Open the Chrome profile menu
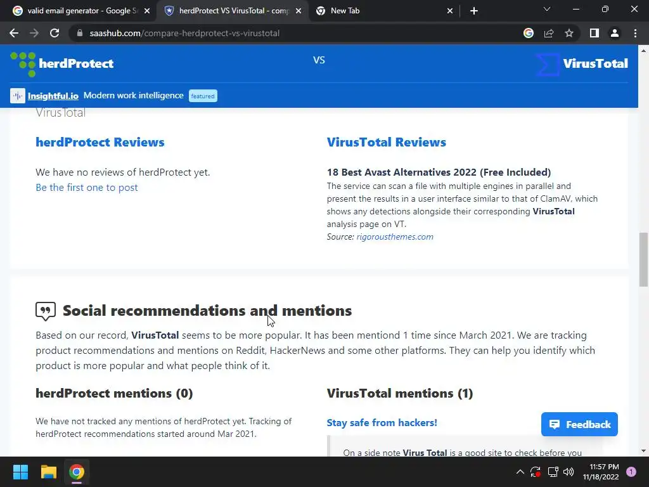 615,33
